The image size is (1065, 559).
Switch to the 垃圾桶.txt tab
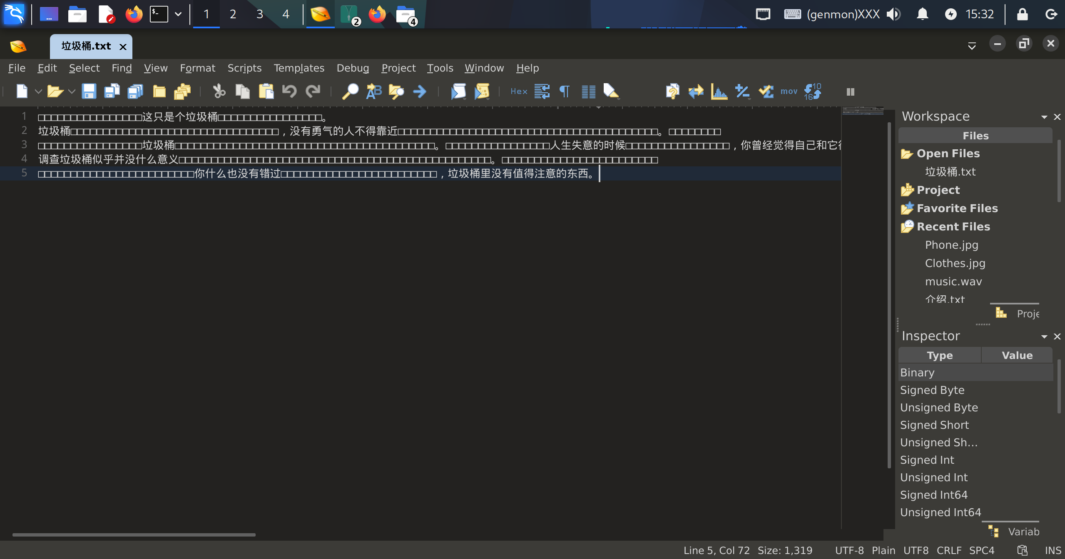(86, 46)
